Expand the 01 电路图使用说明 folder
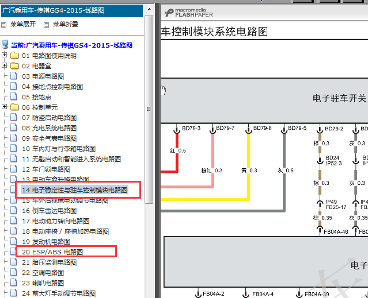The width and height of the screenshot is (368, 298). (x=4, y=55)
